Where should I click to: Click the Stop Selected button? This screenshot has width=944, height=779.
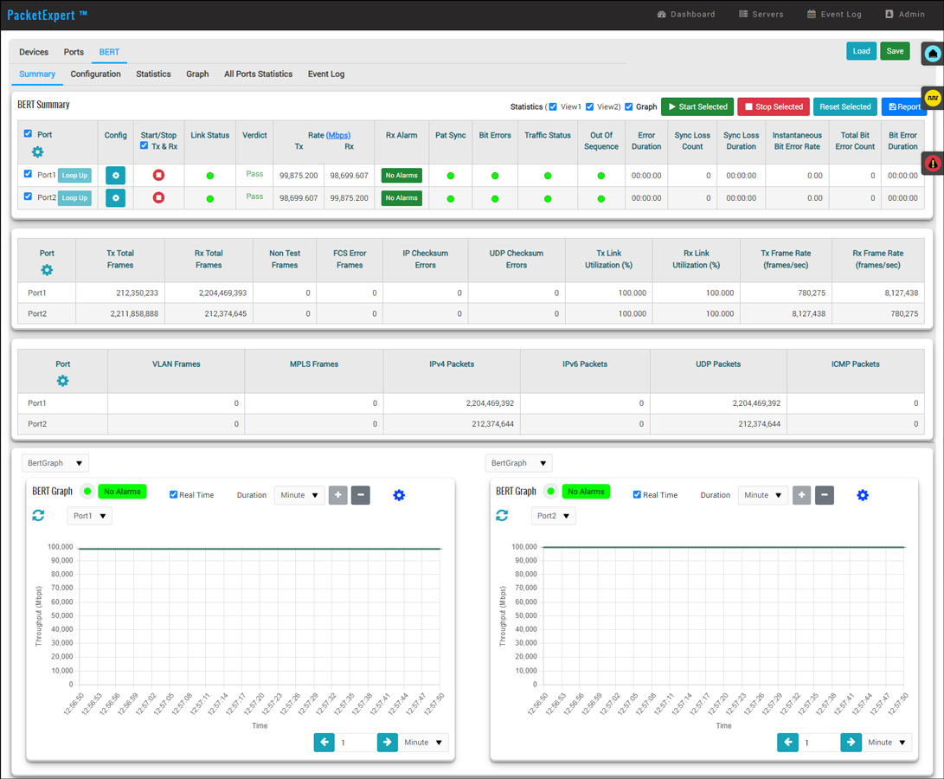tap(774, 106)
